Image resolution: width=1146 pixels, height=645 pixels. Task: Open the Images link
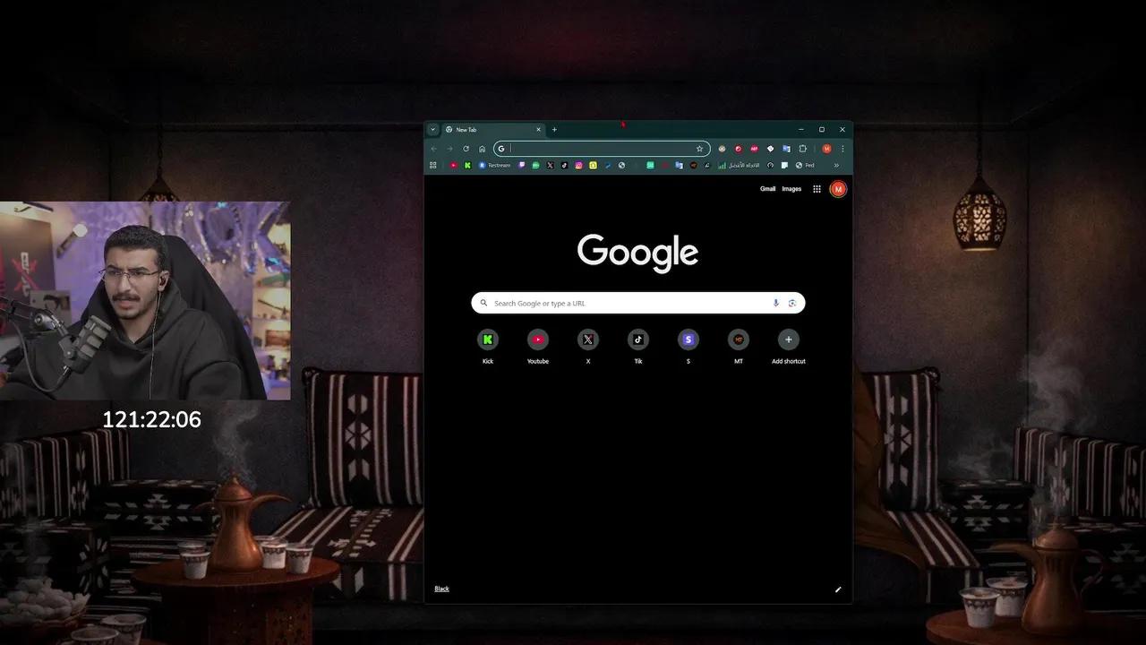(791, 189)
